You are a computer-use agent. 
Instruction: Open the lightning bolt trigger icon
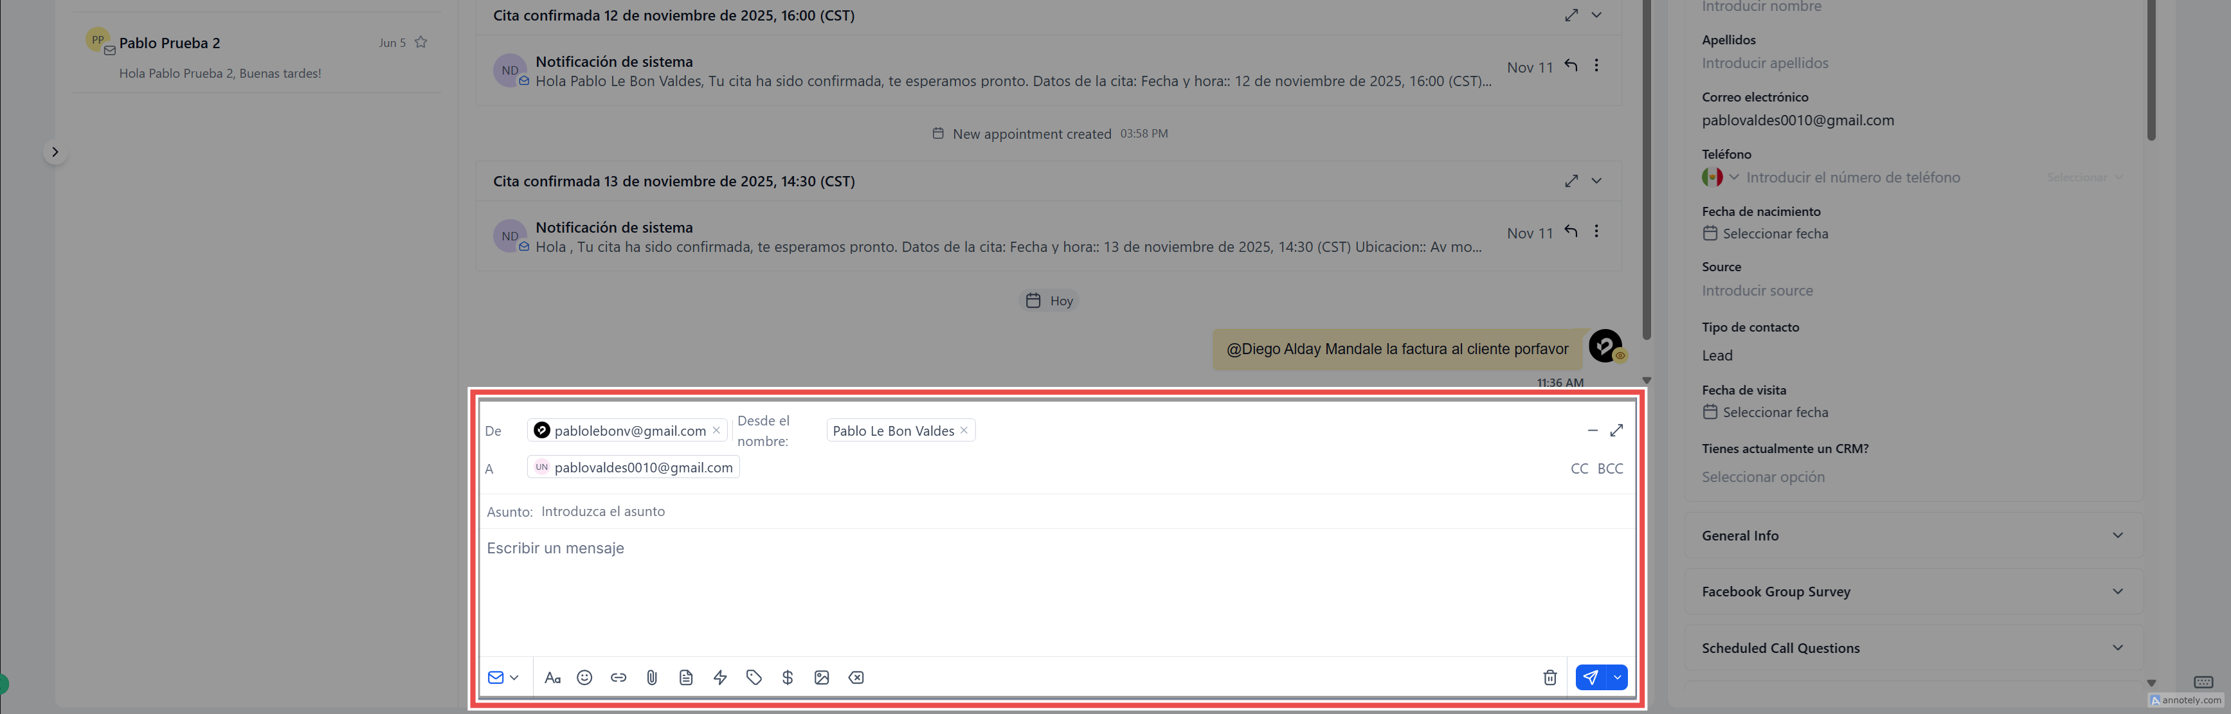click(719, 677)
